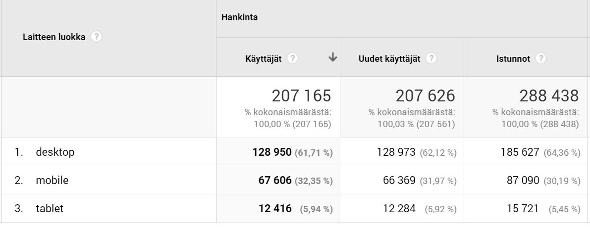590x232 pixels.
Task: Click help icon beside Käyttäjät header
Action: [x=292, y=59]
